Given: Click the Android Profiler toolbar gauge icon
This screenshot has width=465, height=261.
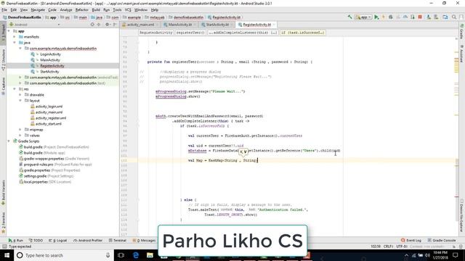Looking at the screenshot, I should coord(405,17).
